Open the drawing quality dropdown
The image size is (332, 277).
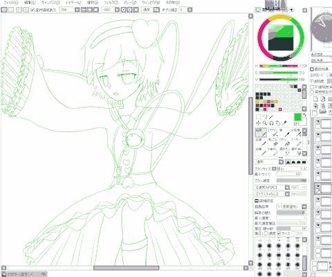[304, 206]
